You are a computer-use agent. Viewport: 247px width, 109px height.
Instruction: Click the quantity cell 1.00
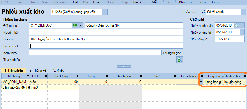[63, 82]
